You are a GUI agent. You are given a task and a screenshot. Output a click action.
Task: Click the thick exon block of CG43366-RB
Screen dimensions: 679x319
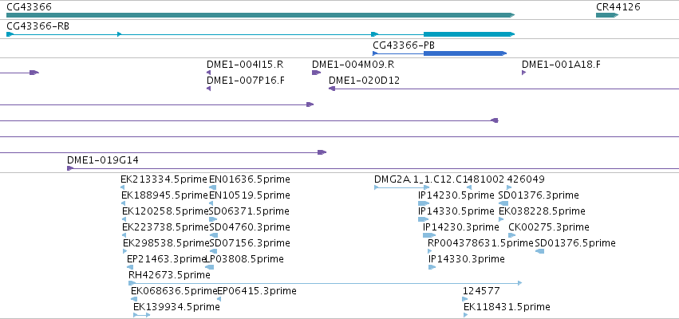point(468,34)
